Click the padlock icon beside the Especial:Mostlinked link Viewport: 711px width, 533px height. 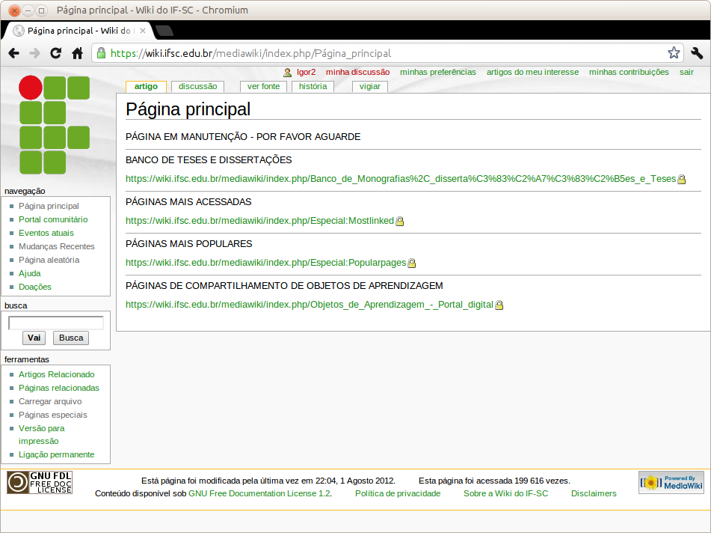point(400,221)
